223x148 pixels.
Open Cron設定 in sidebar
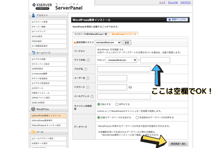coord(49,37)
